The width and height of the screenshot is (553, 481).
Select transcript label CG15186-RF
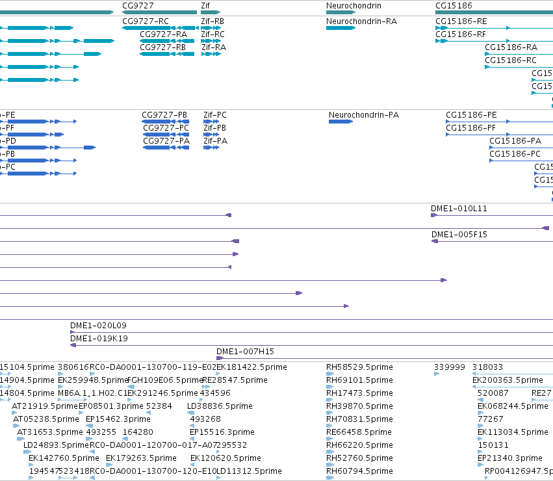click(x=461, y=34)
